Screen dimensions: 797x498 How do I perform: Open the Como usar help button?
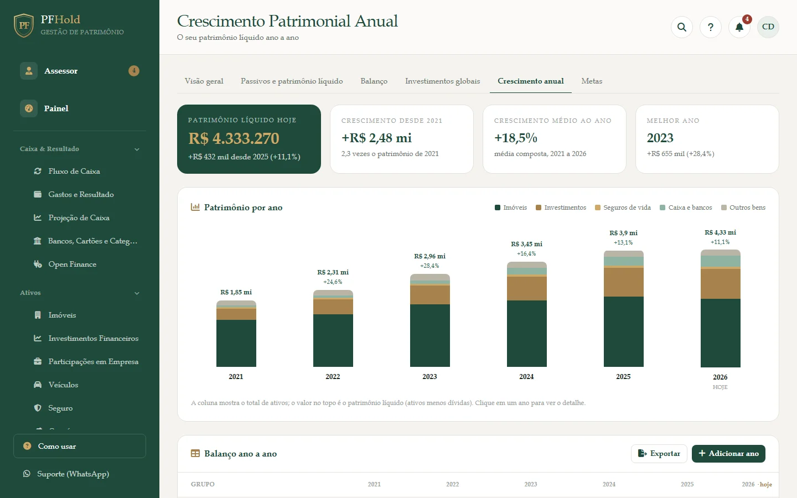click(80, 446)
